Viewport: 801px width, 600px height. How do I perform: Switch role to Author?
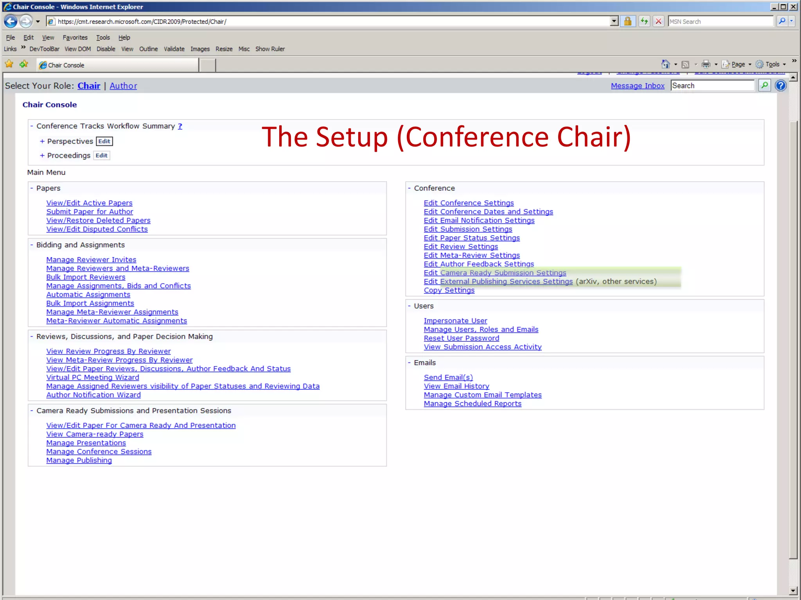pyautogui.click(x=123, y=86)
